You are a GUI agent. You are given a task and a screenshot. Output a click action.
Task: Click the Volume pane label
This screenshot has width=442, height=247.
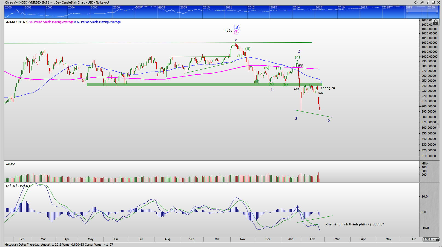point(10,164)
